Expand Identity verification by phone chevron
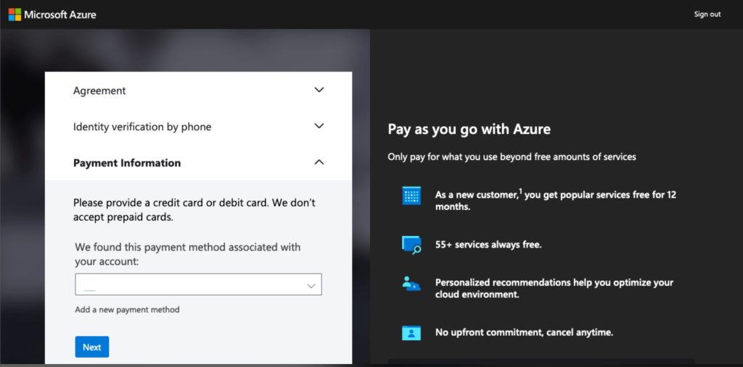 319,127
